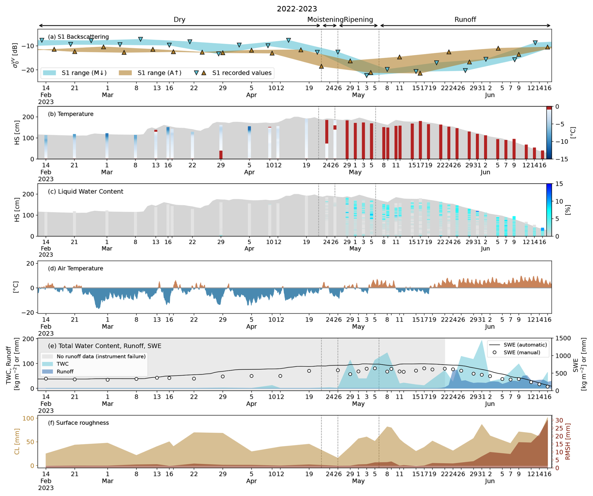Select the Runoff phase label at top

[465, 19]
